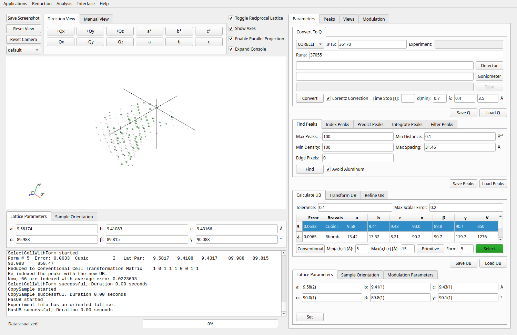Click the Convert button
Viewport: 517px width, 335px height.
(310, 98)
